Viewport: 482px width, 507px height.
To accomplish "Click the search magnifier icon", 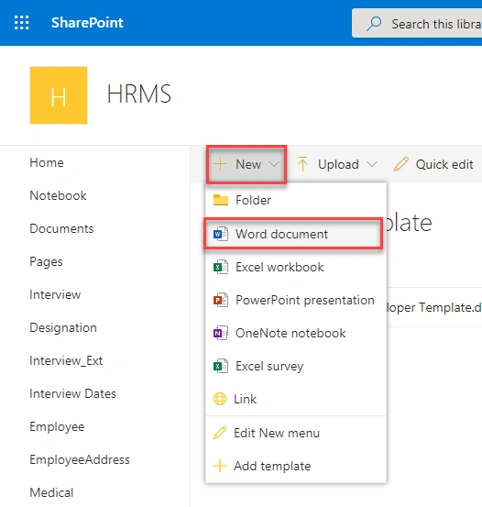I will pyautogui.click(x=374, y=24).
